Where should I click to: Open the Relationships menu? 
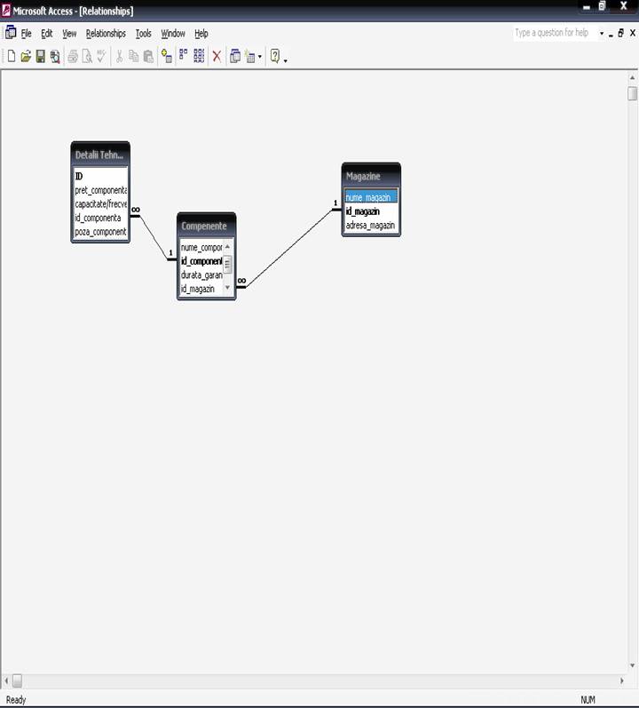pyautogui.click(x=106, y=34)
